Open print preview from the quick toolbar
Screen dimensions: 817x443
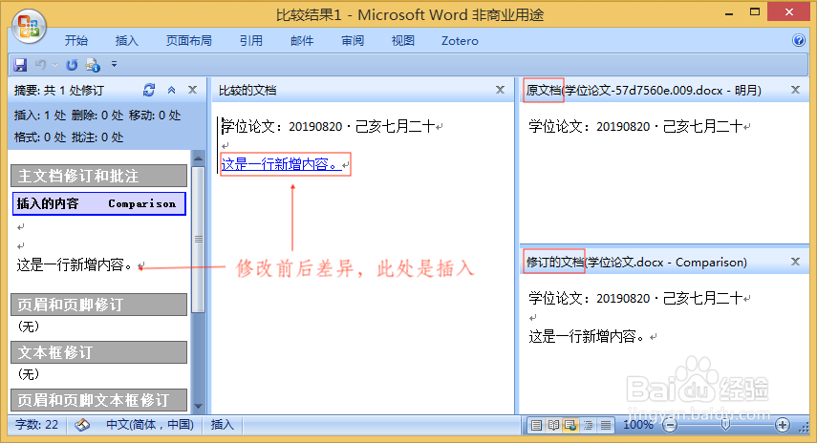click(94, 65)
